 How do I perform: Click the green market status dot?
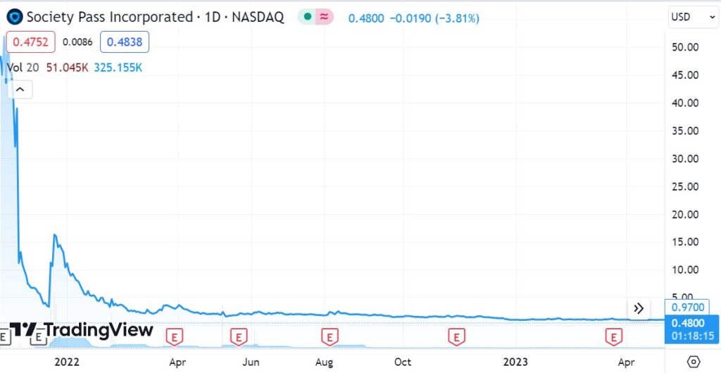[307, 17]
